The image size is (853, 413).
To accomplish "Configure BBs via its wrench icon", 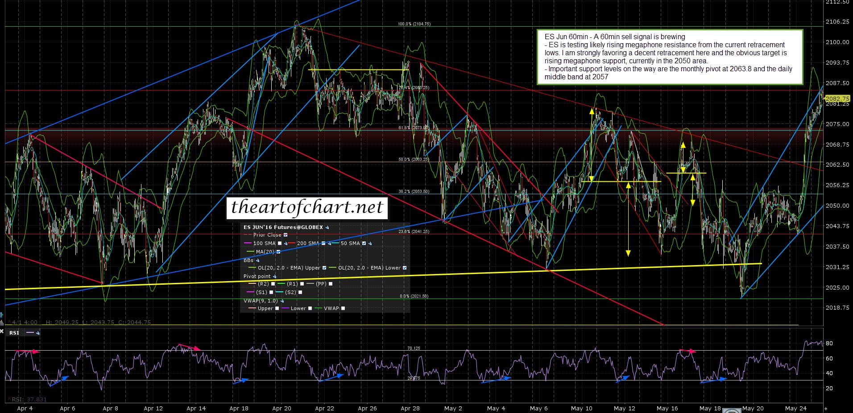I will [257, 260].
